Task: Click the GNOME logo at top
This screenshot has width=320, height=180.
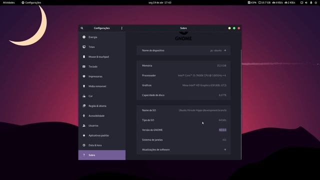Action: click(183, 36)
